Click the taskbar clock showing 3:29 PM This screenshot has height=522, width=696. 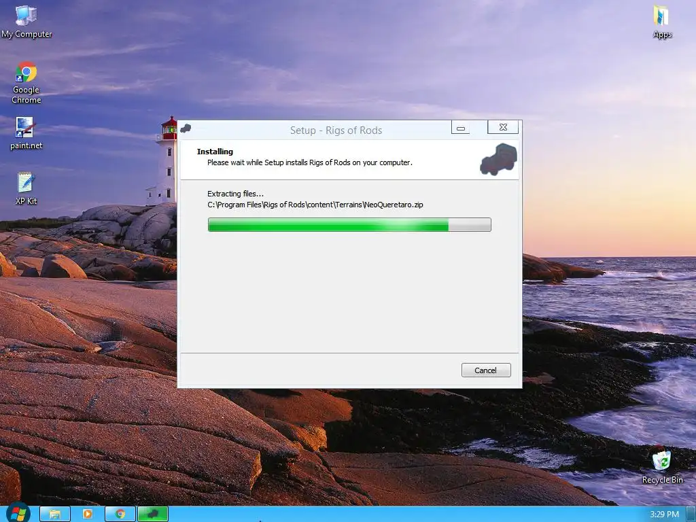point(665,514)
